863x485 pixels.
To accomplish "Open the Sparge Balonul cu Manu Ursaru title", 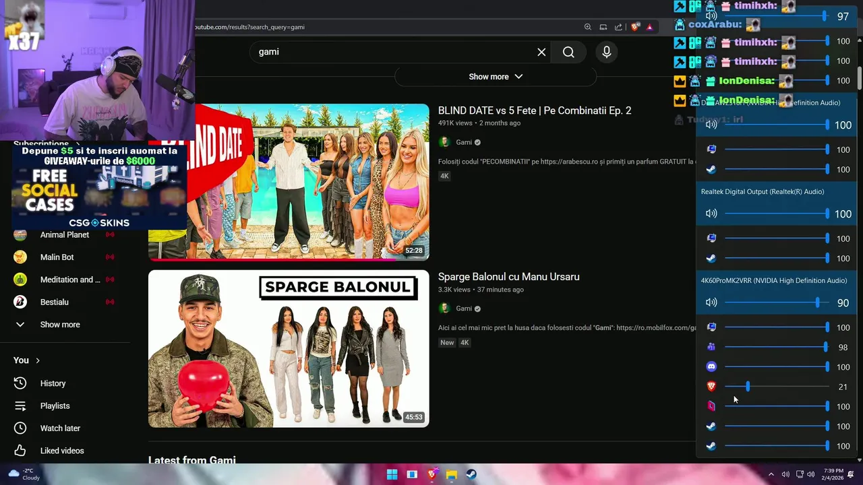I will point(508,277).
